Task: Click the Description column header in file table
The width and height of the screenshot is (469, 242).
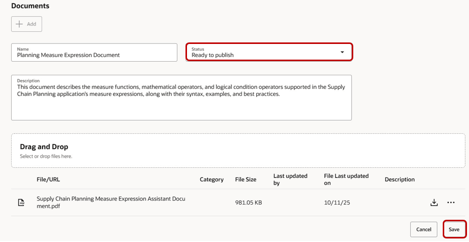Action: pos(399,179)
